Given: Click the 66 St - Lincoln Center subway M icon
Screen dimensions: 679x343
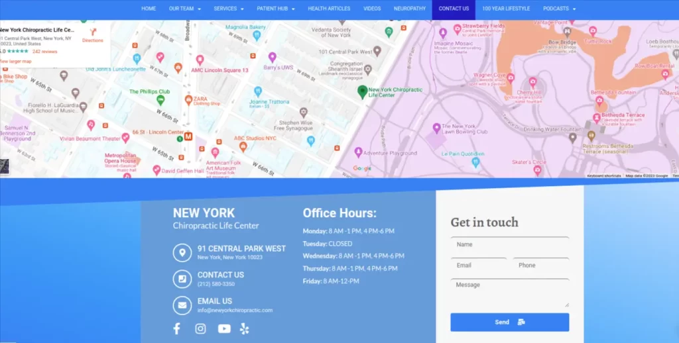Looking at the screenshot, I should coord(188,136).
